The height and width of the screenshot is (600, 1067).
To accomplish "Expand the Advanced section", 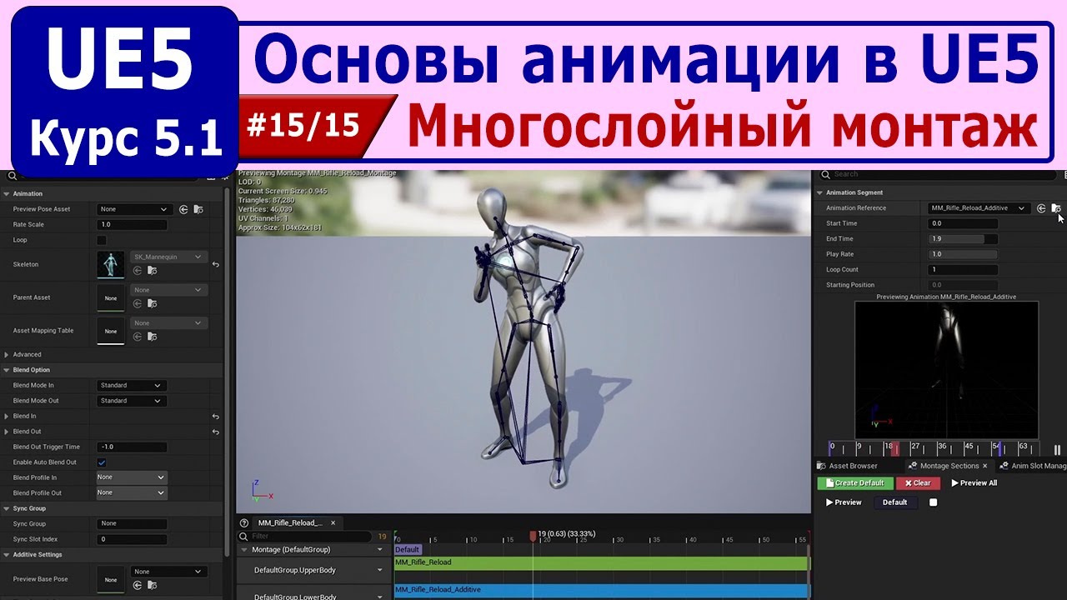I will 7,355.
